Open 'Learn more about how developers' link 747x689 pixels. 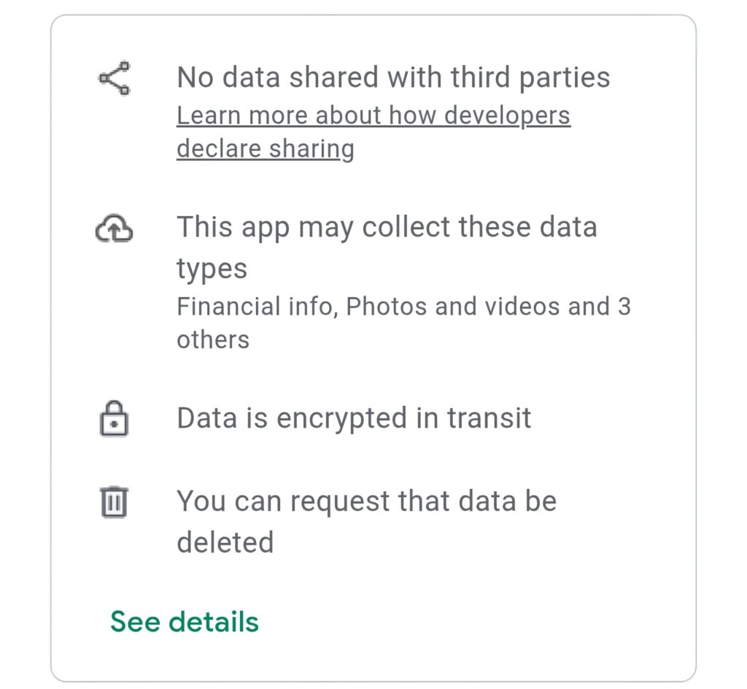373,116
